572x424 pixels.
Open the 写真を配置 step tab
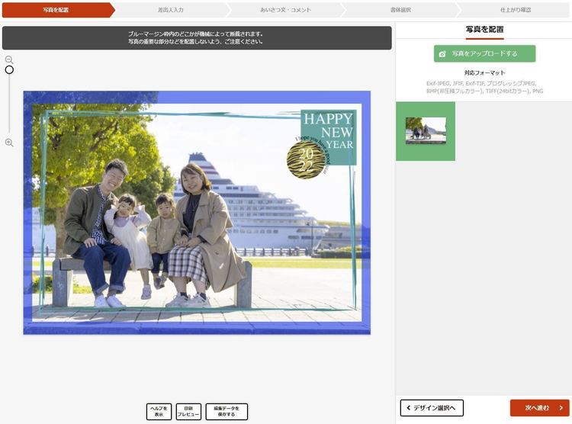[56, 10]
